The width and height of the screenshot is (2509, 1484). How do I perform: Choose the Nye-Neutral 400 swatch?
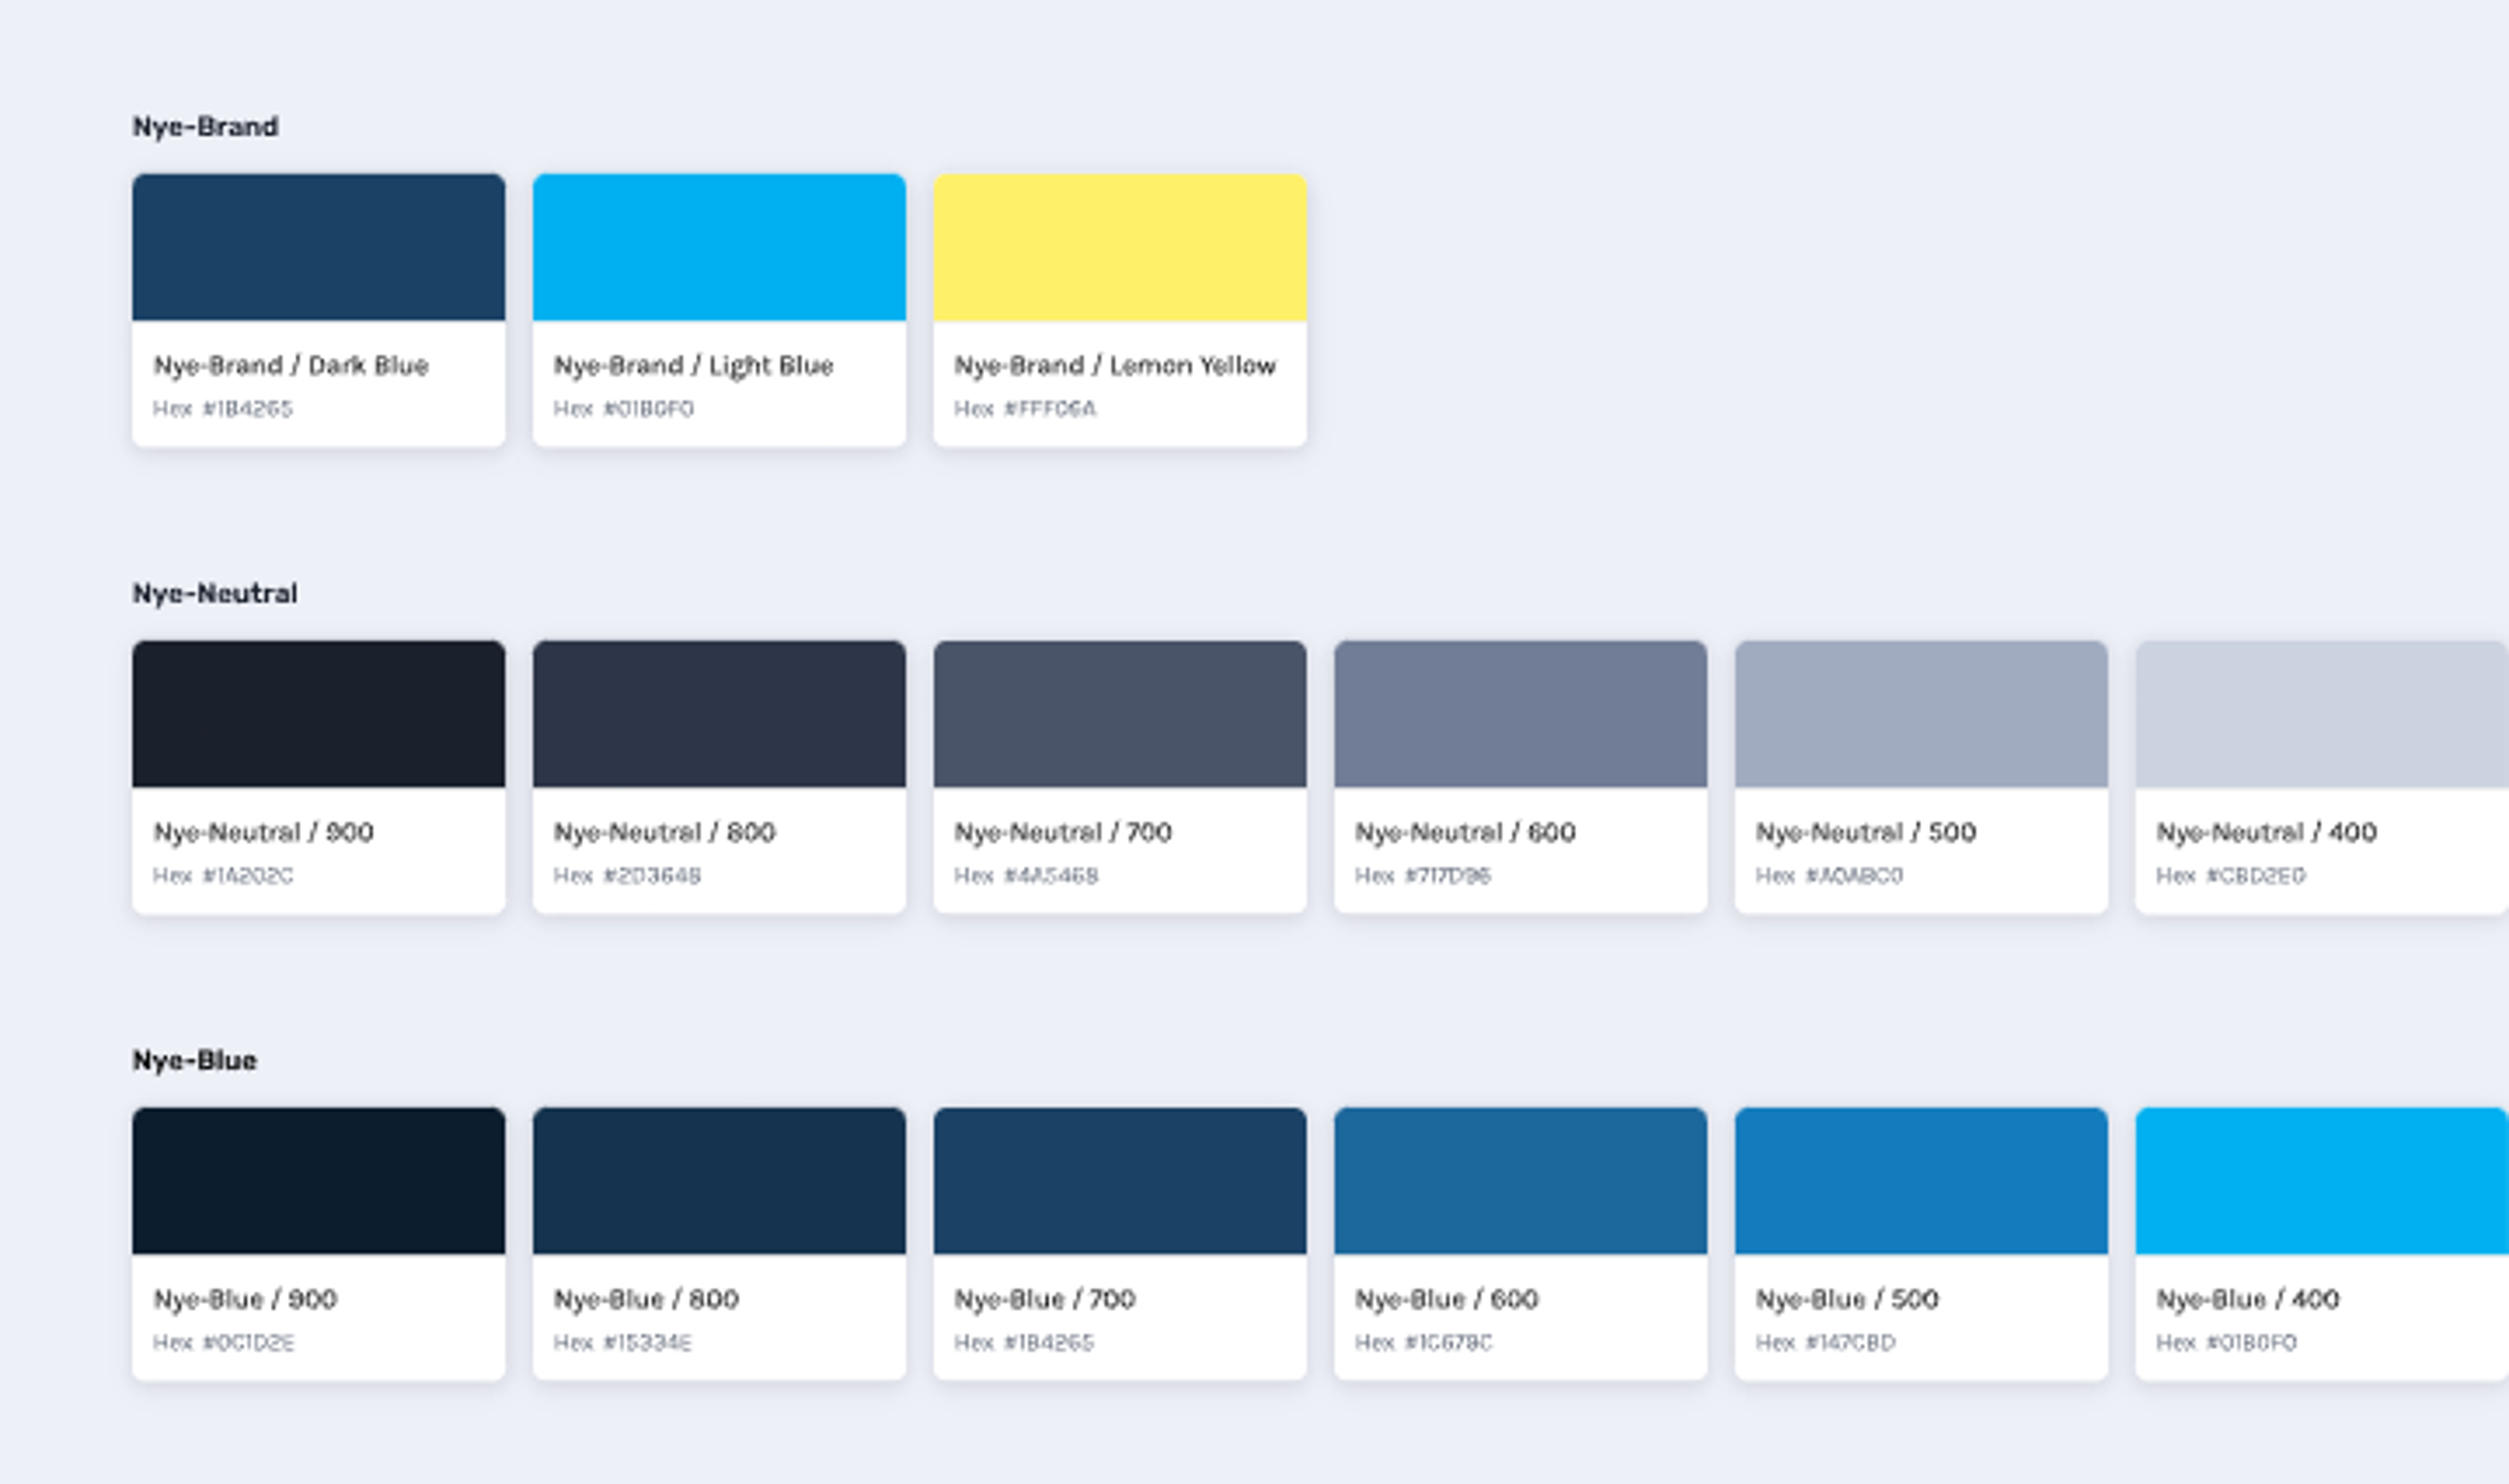tap(2321, 714)
